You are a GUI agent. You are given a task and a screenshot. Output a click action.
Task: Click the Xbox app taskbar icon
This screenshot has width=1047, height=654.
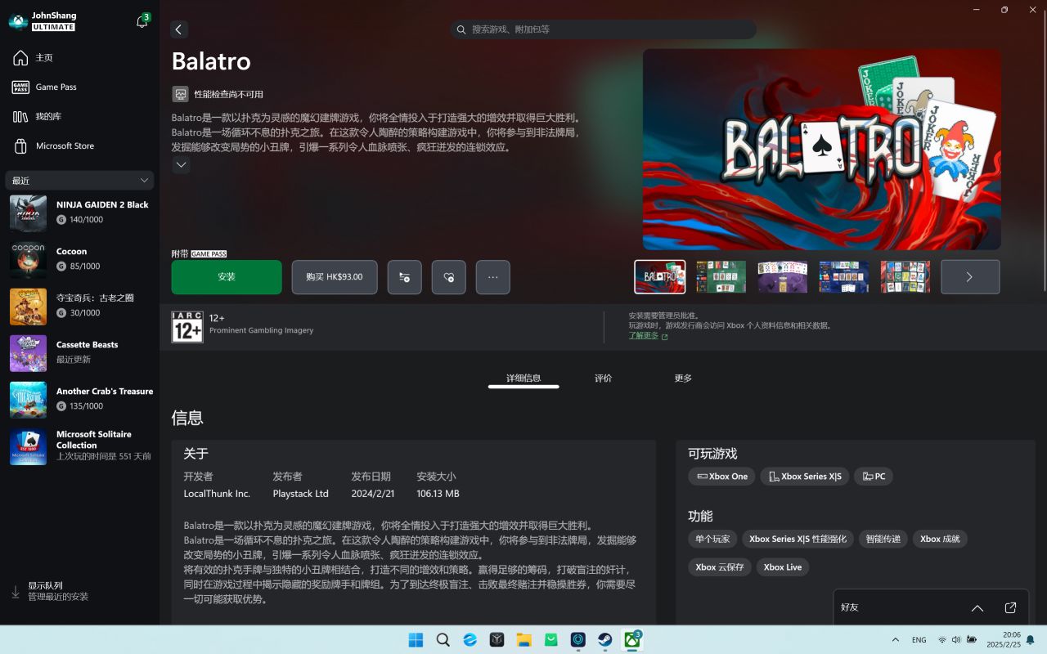tap(631, 640)
